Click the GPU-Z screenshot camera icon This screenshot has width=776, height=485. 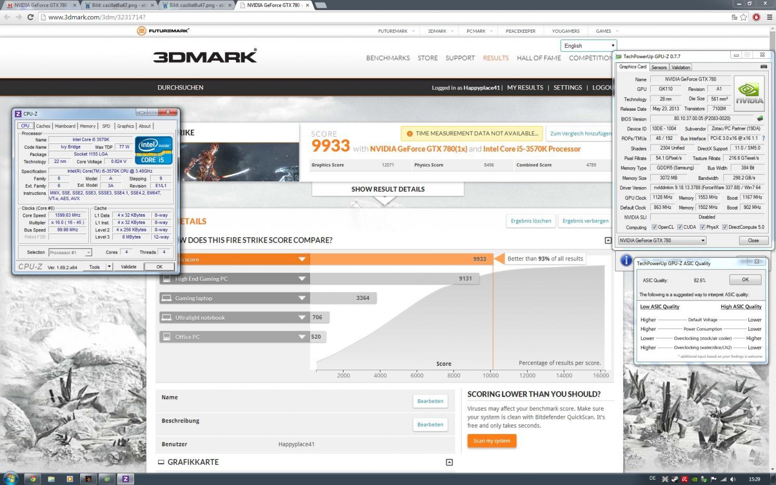click(x=764, y=67)
